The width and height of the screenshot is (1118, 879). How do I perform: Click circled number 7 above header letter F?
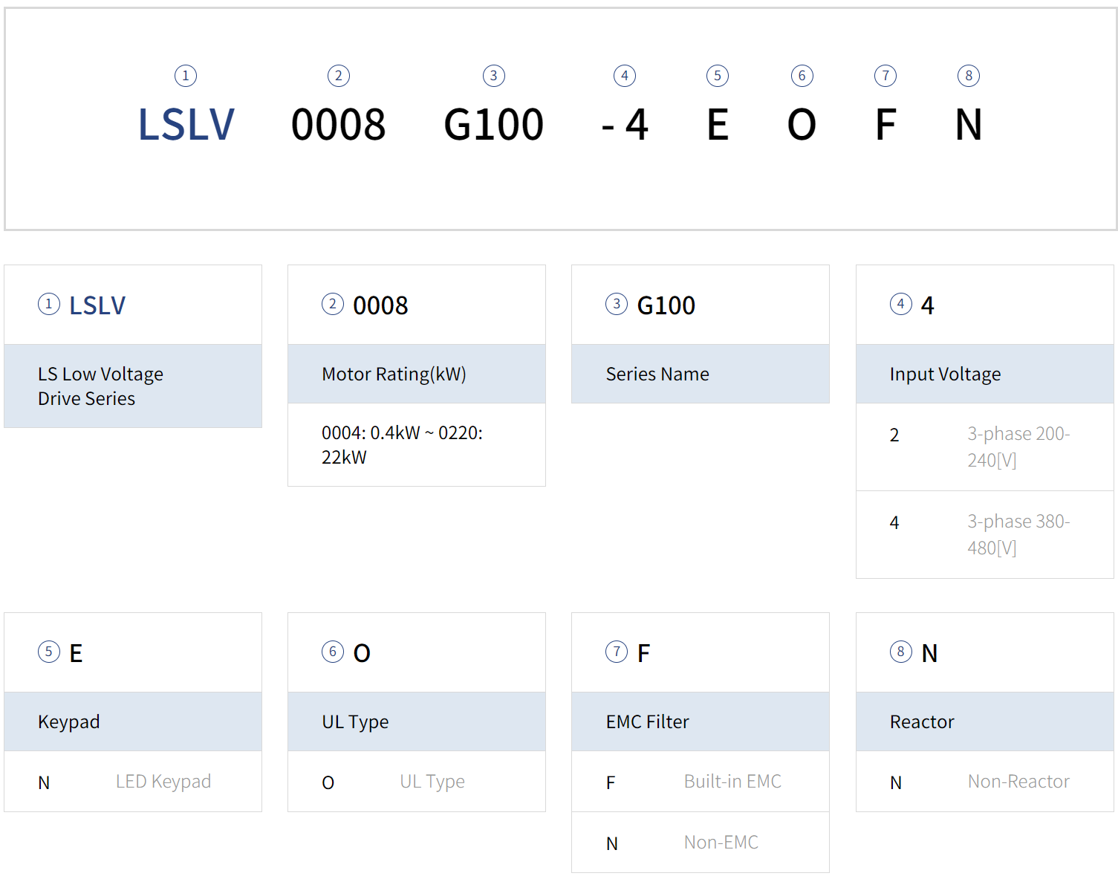point(885,76)
